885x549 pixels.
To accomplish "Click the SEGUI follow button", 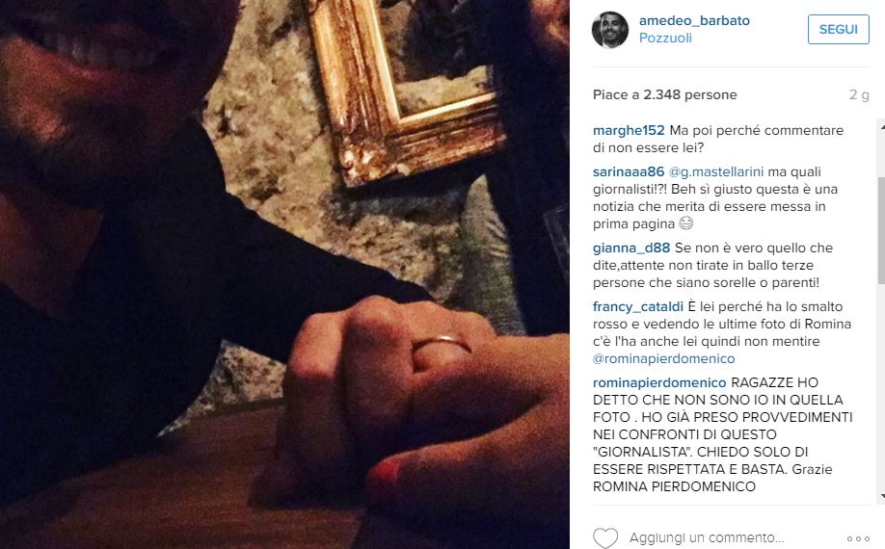I will point(838,29).
